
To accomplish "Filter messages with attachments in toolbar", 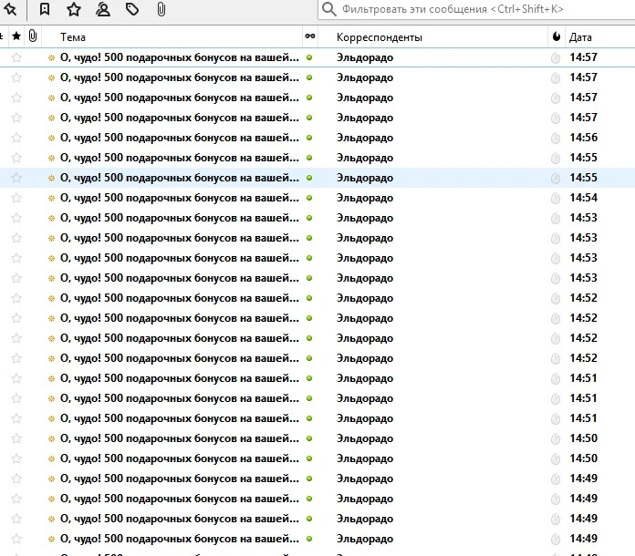I will pos(161,9).
